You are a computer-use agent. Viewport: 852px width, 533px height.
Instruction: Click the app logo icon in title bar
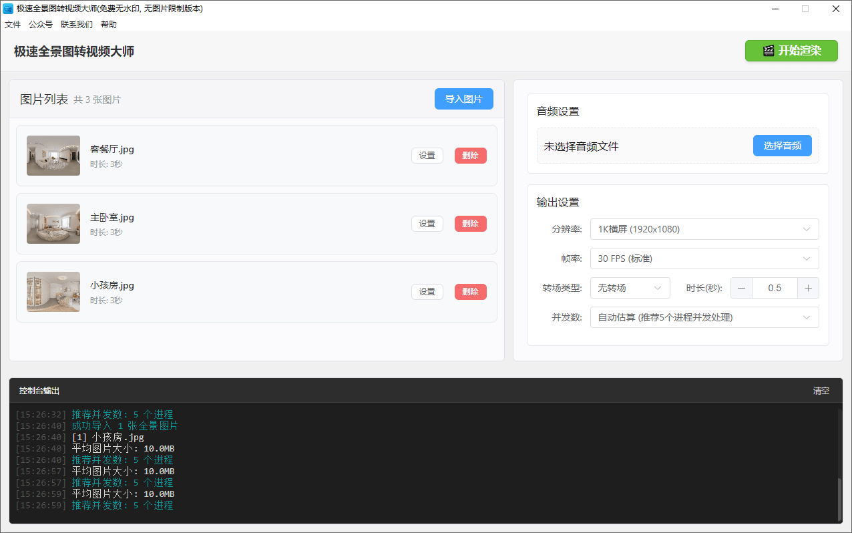point(8,9)
